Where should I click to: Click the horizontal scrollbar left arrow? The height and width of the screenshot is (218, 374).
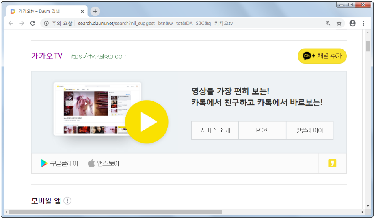(x=6, y=212)
